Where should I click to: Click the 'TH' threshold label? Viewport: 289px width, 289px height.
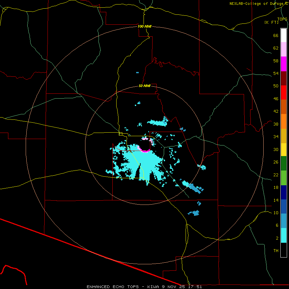click(x=276, y=251)
